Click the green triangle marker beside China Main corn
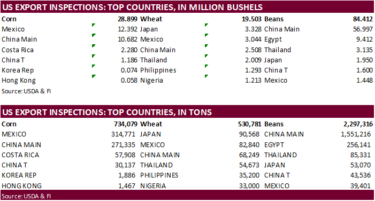The width and height of the screenshot is (375, 201). click(94, 35)
